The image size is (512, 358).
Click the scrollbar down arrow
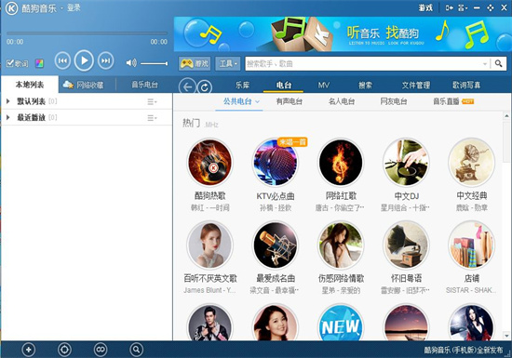coord(506,336)
